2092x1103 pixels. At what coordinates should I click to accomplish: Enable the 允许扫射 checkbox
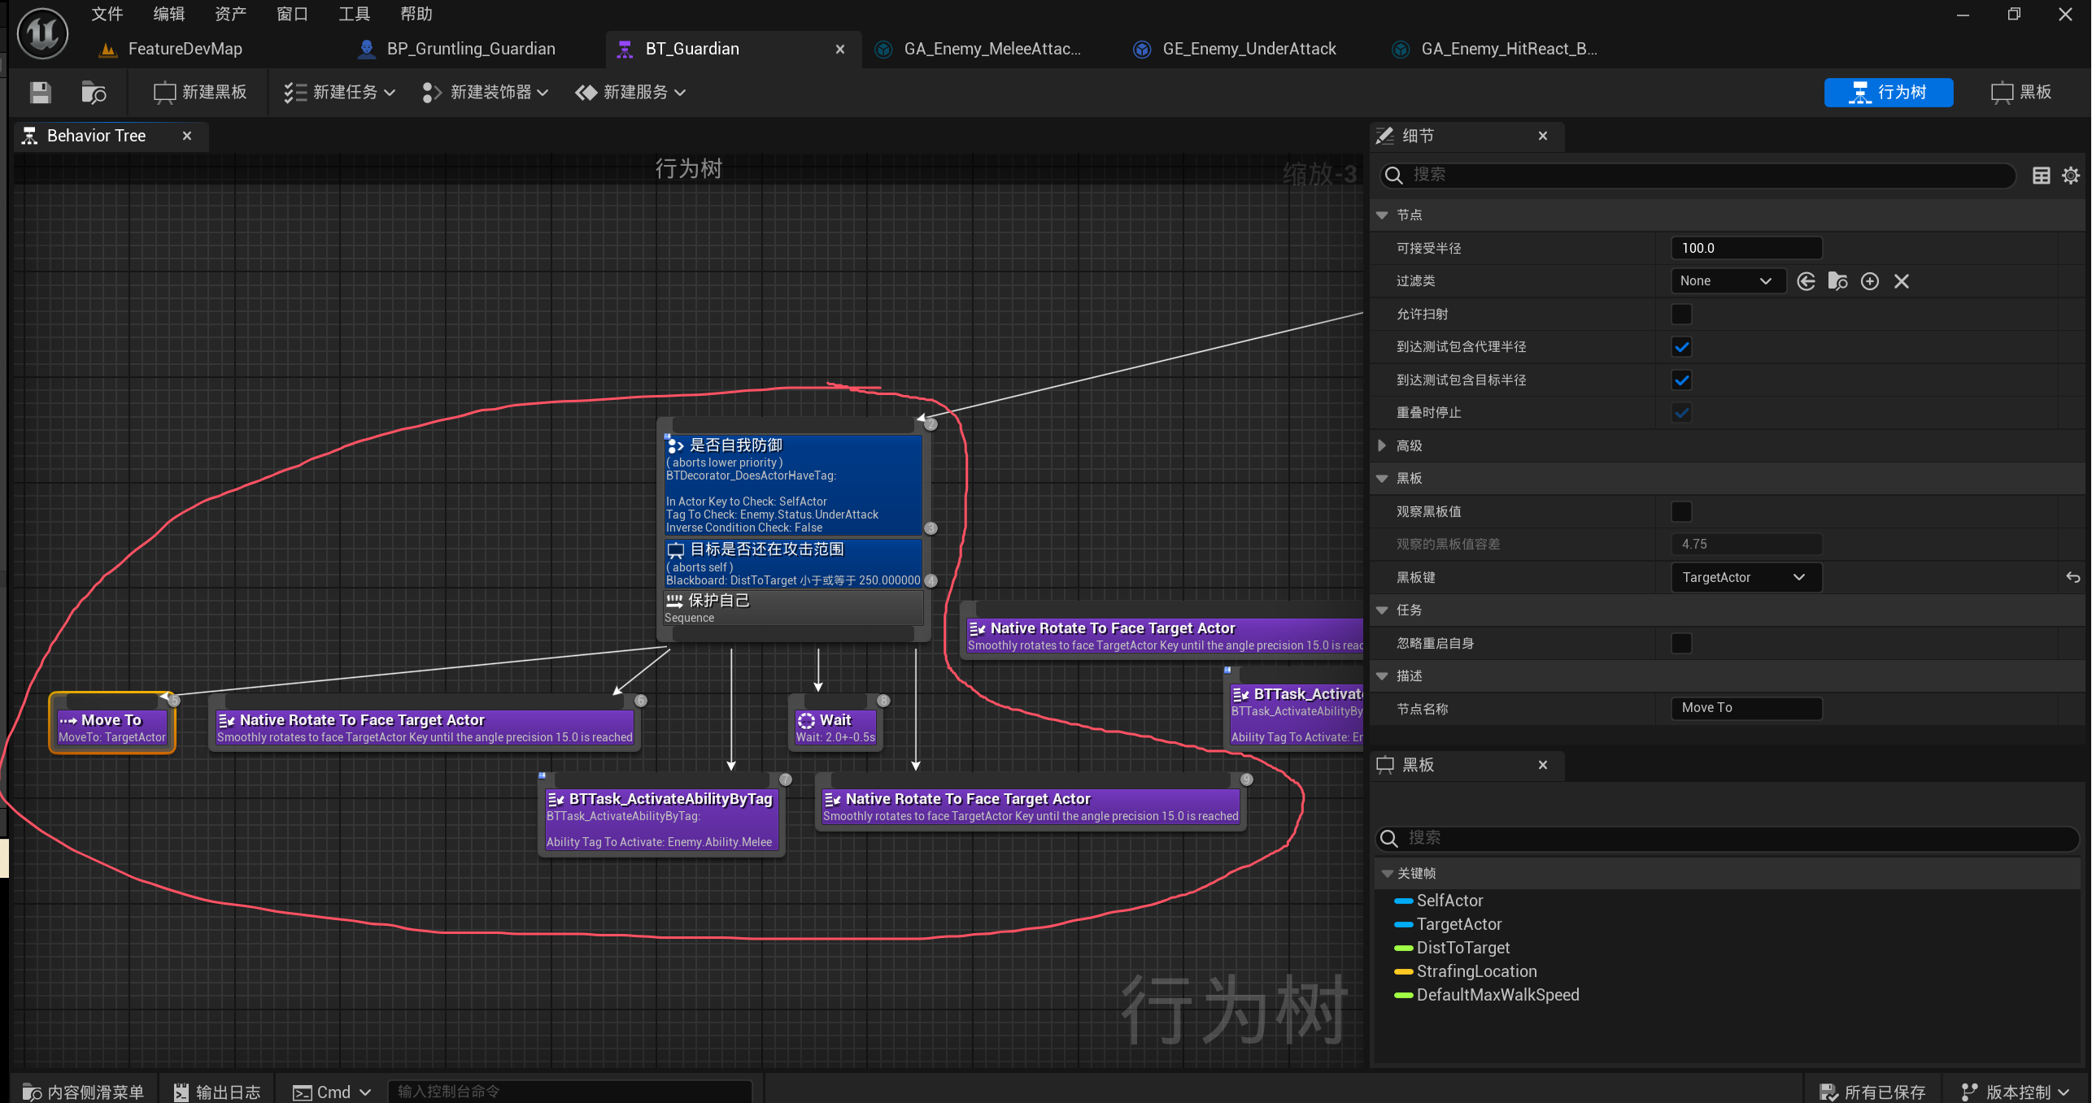(x=1681, y=314)
